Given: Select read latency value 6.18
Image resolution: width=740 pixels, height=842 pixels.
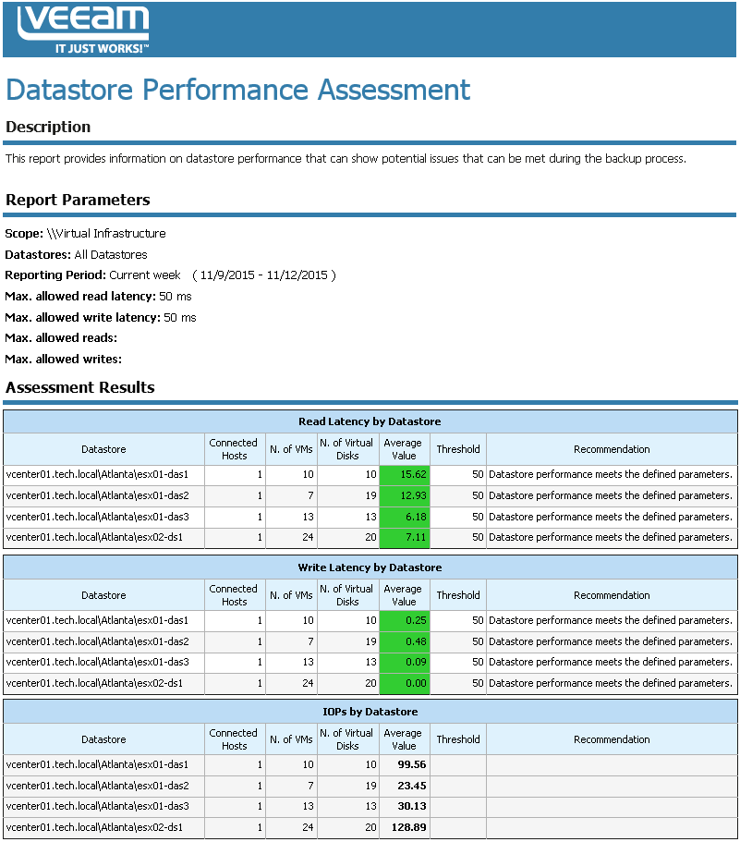Looking at the screenshot, I should [416, 517].
